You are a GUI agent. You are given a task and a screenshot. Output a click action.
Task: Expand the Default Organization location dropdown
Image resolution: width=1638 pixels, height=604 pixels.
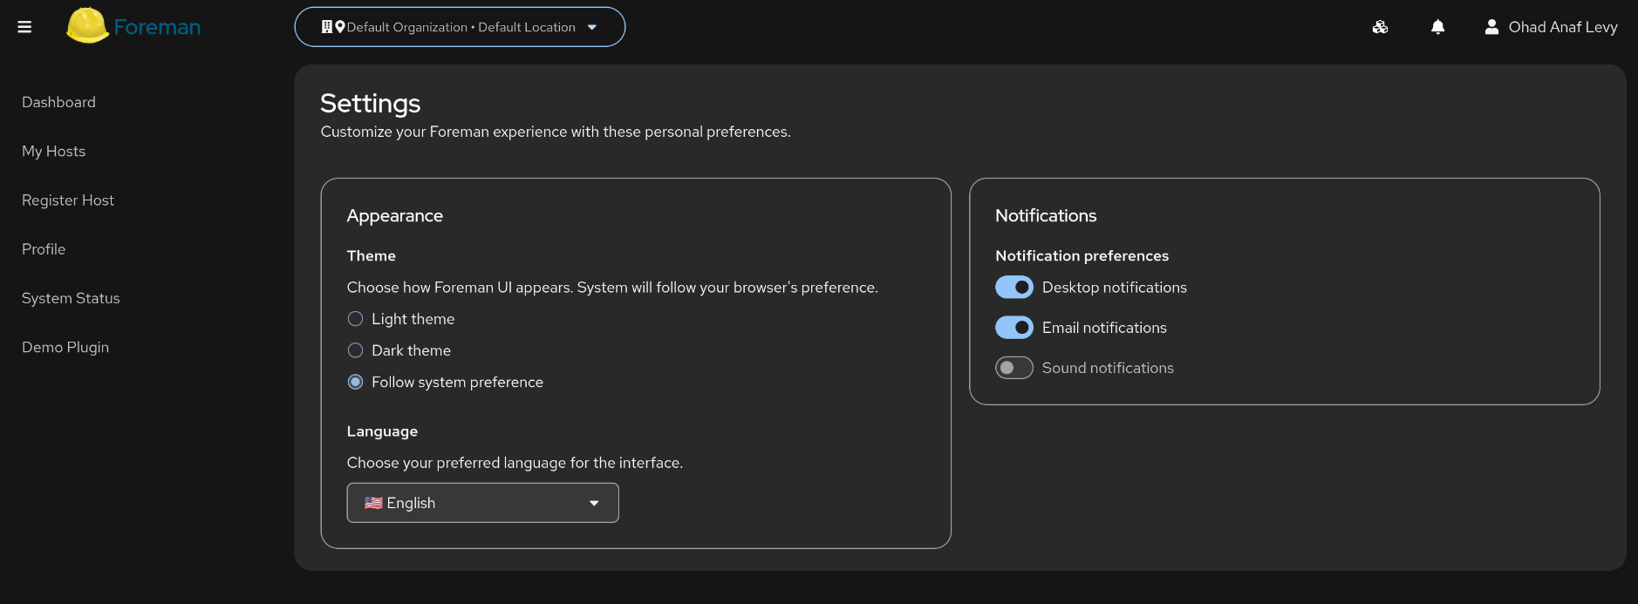(x=460, y=27)
